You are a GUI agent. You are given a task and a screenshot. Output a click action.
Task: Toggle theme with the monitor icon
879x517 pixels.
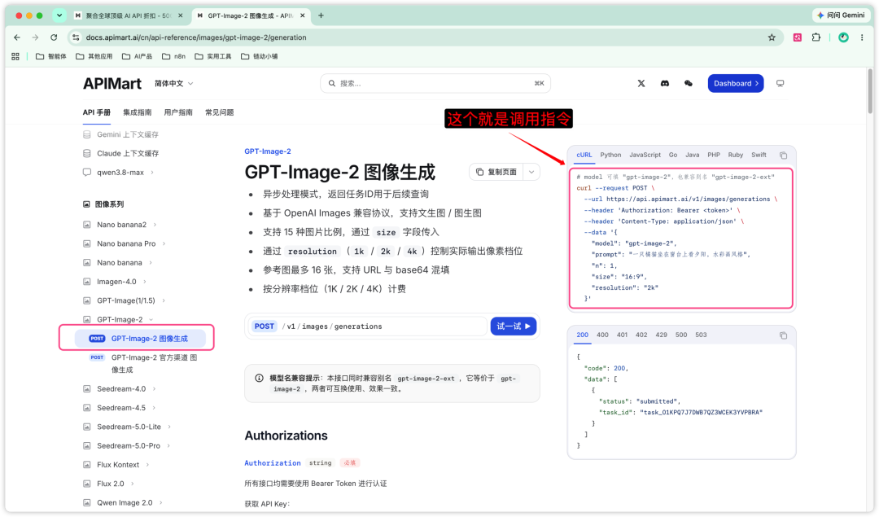[781, 84]
